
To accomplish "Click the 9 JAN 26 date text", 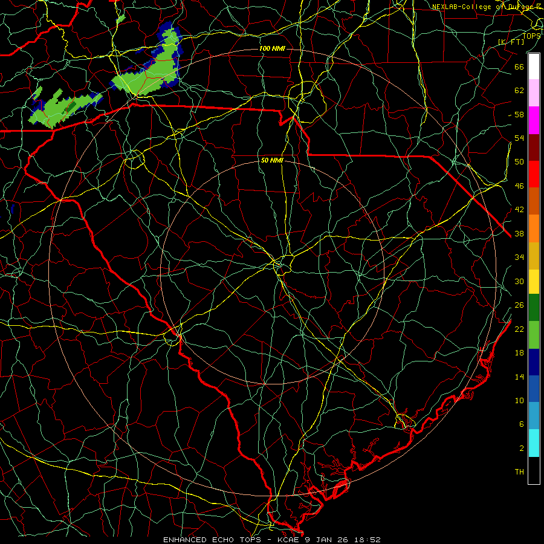I will tap(326, 540).
